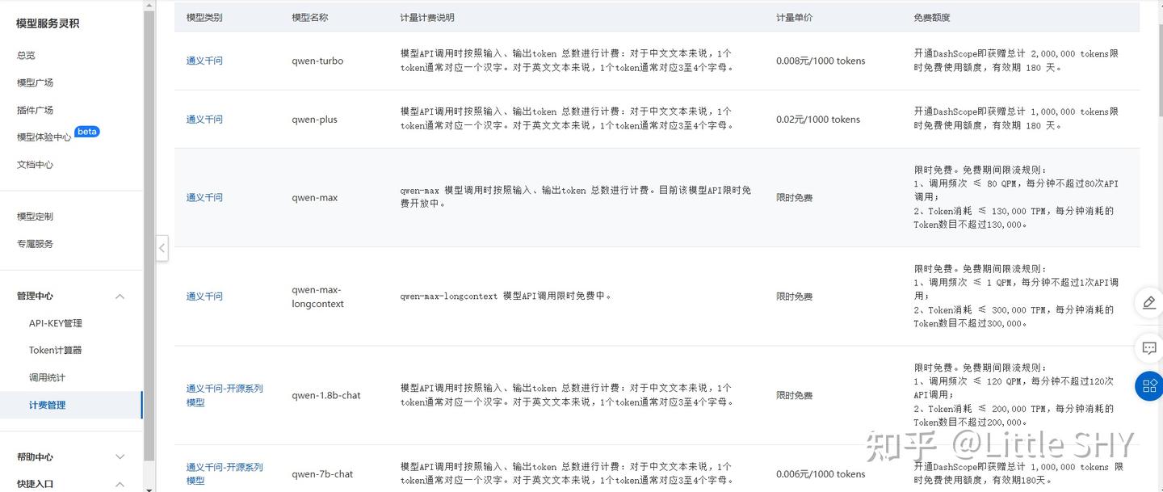Click the 0.006元/1000 tokens price
Screen dimensions: 1163x492
coord(821,474)
